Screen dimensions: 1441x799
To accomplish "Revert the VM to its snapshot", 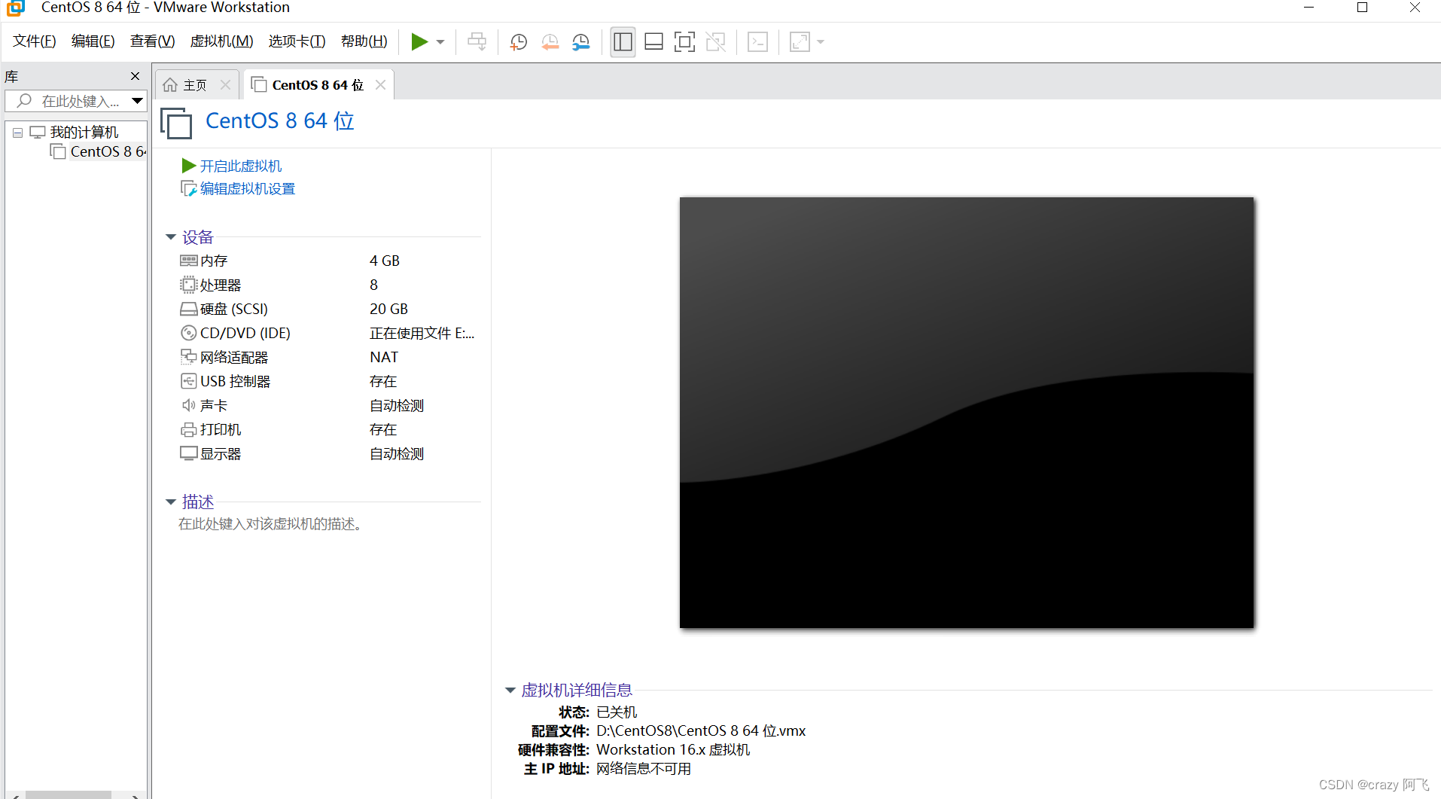I will [550, 41].
